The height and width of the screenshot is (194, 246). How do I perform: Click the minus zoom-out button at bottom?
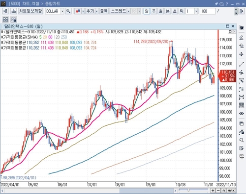click(x=218, y=191)
